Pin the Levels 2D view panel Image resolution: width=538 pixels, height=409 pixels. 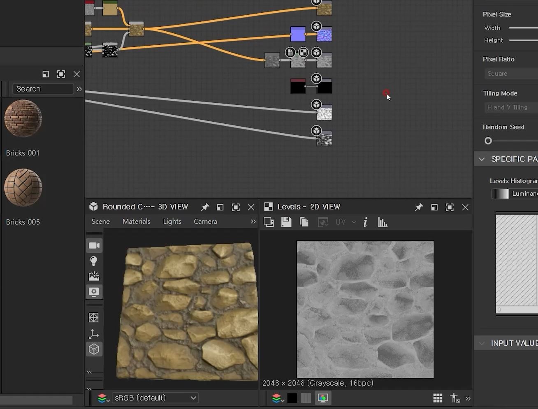pos(419,207)
